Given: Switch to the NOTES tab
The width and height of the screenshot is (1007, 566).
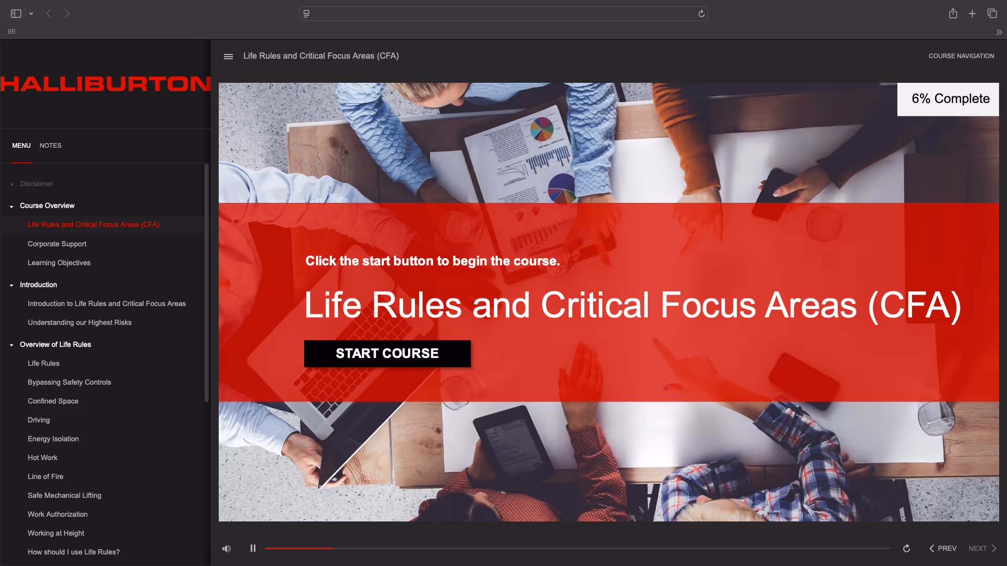Looking at the screenshot, I should [50, 146].
